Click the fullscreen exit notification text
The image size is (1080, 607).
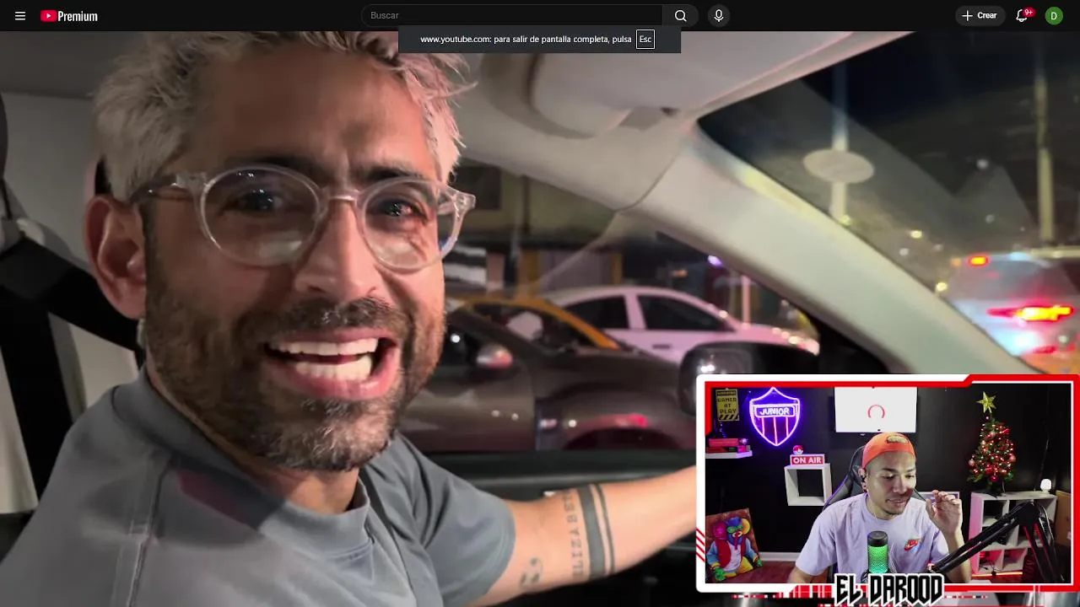(526, 40)
